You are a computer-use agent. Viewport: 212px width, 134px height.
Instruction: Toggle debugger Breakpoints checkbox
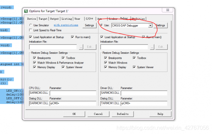(106, 58)
